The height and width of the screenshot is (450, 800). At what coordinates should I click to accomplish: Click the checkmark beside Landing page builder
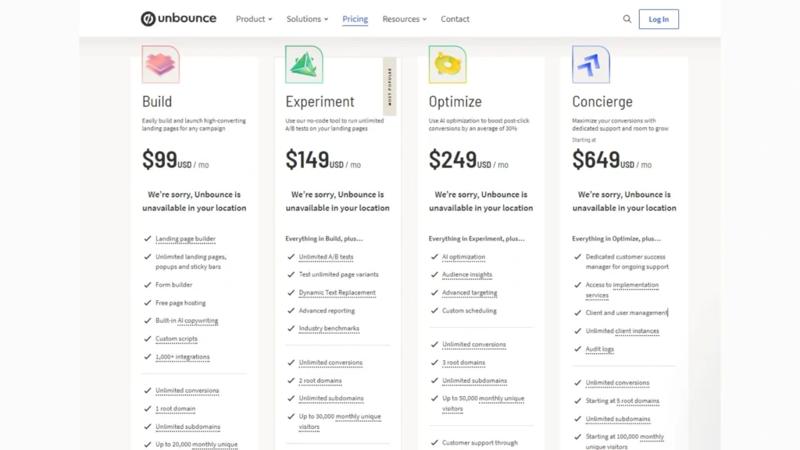coord(148,238)
